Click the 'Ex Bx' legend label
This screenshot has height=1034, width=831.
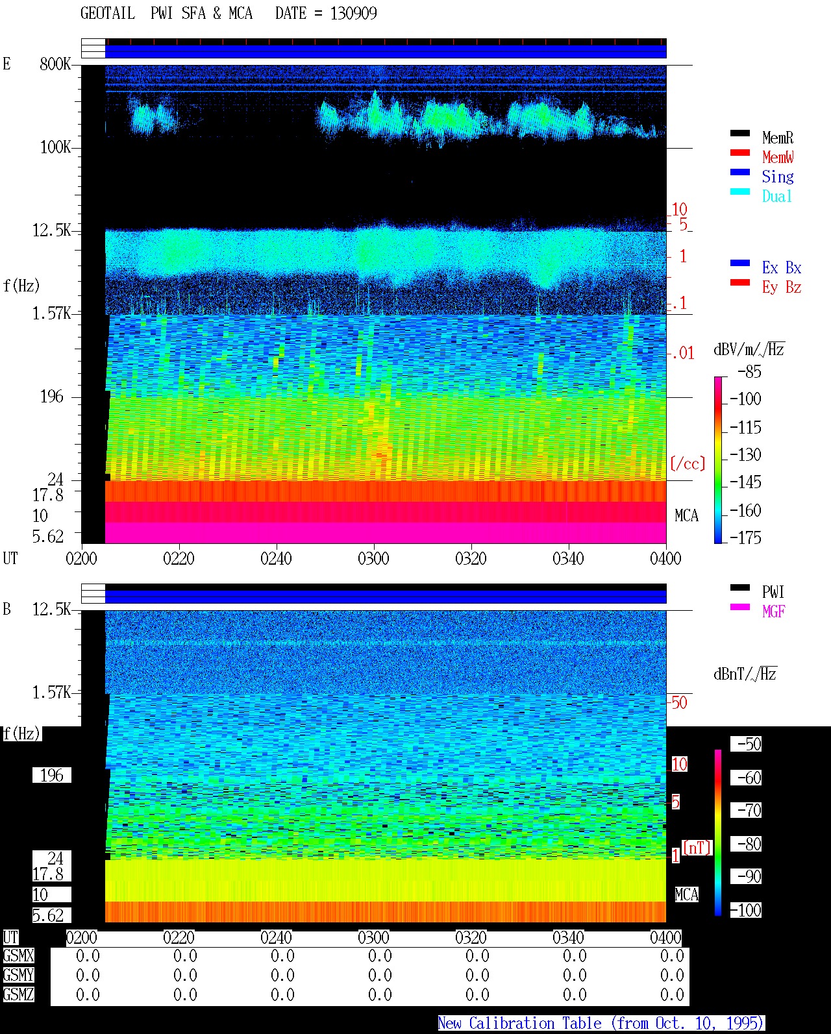[782, 267]
